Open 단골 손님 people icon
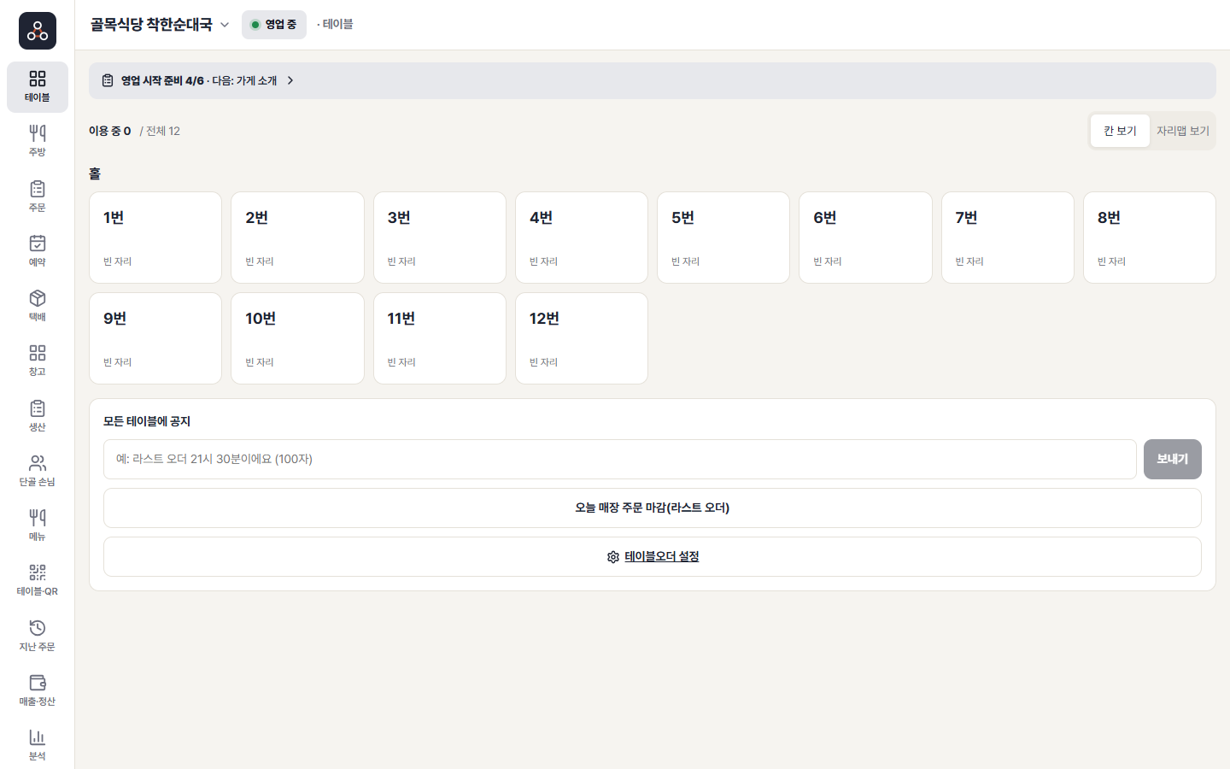This screenshot has width=1230, height=769. 38,470
